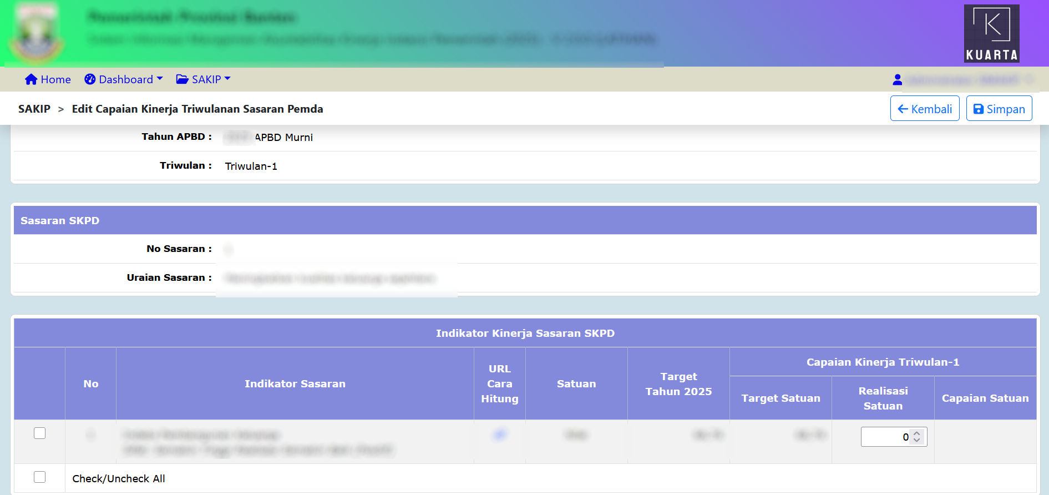Click the user profile icon

point(897,80)
